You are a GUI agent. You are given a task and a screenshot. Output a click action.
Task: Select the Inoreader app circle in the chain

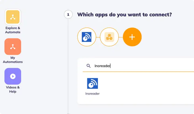tap(86, 37)
